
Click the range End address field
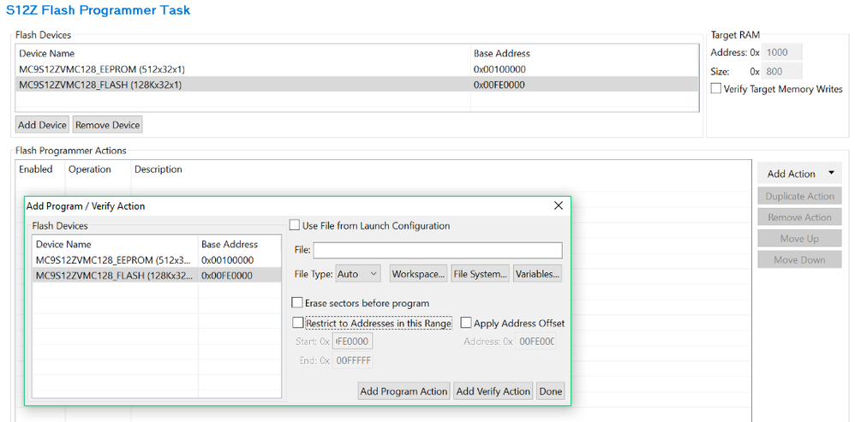[352, 360]
